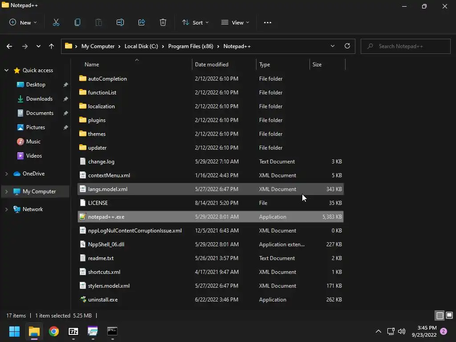Open the New item dropdown
Screen dimensions: 456x342
23,22
